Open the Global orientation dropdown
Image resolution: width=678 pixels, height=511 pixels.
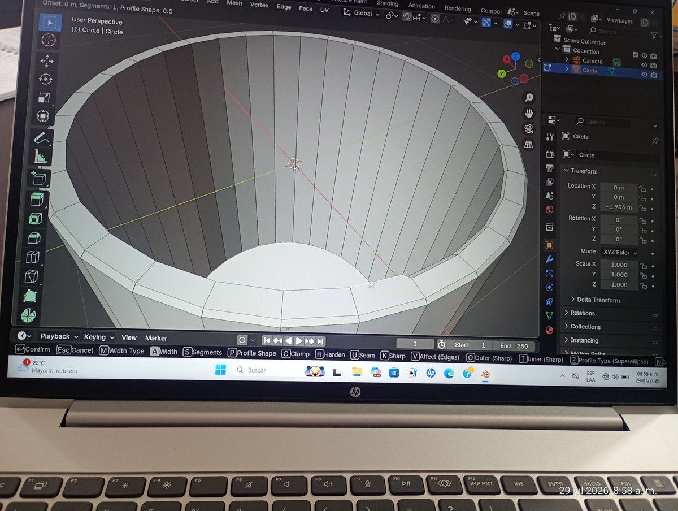(x=362, y=14)
